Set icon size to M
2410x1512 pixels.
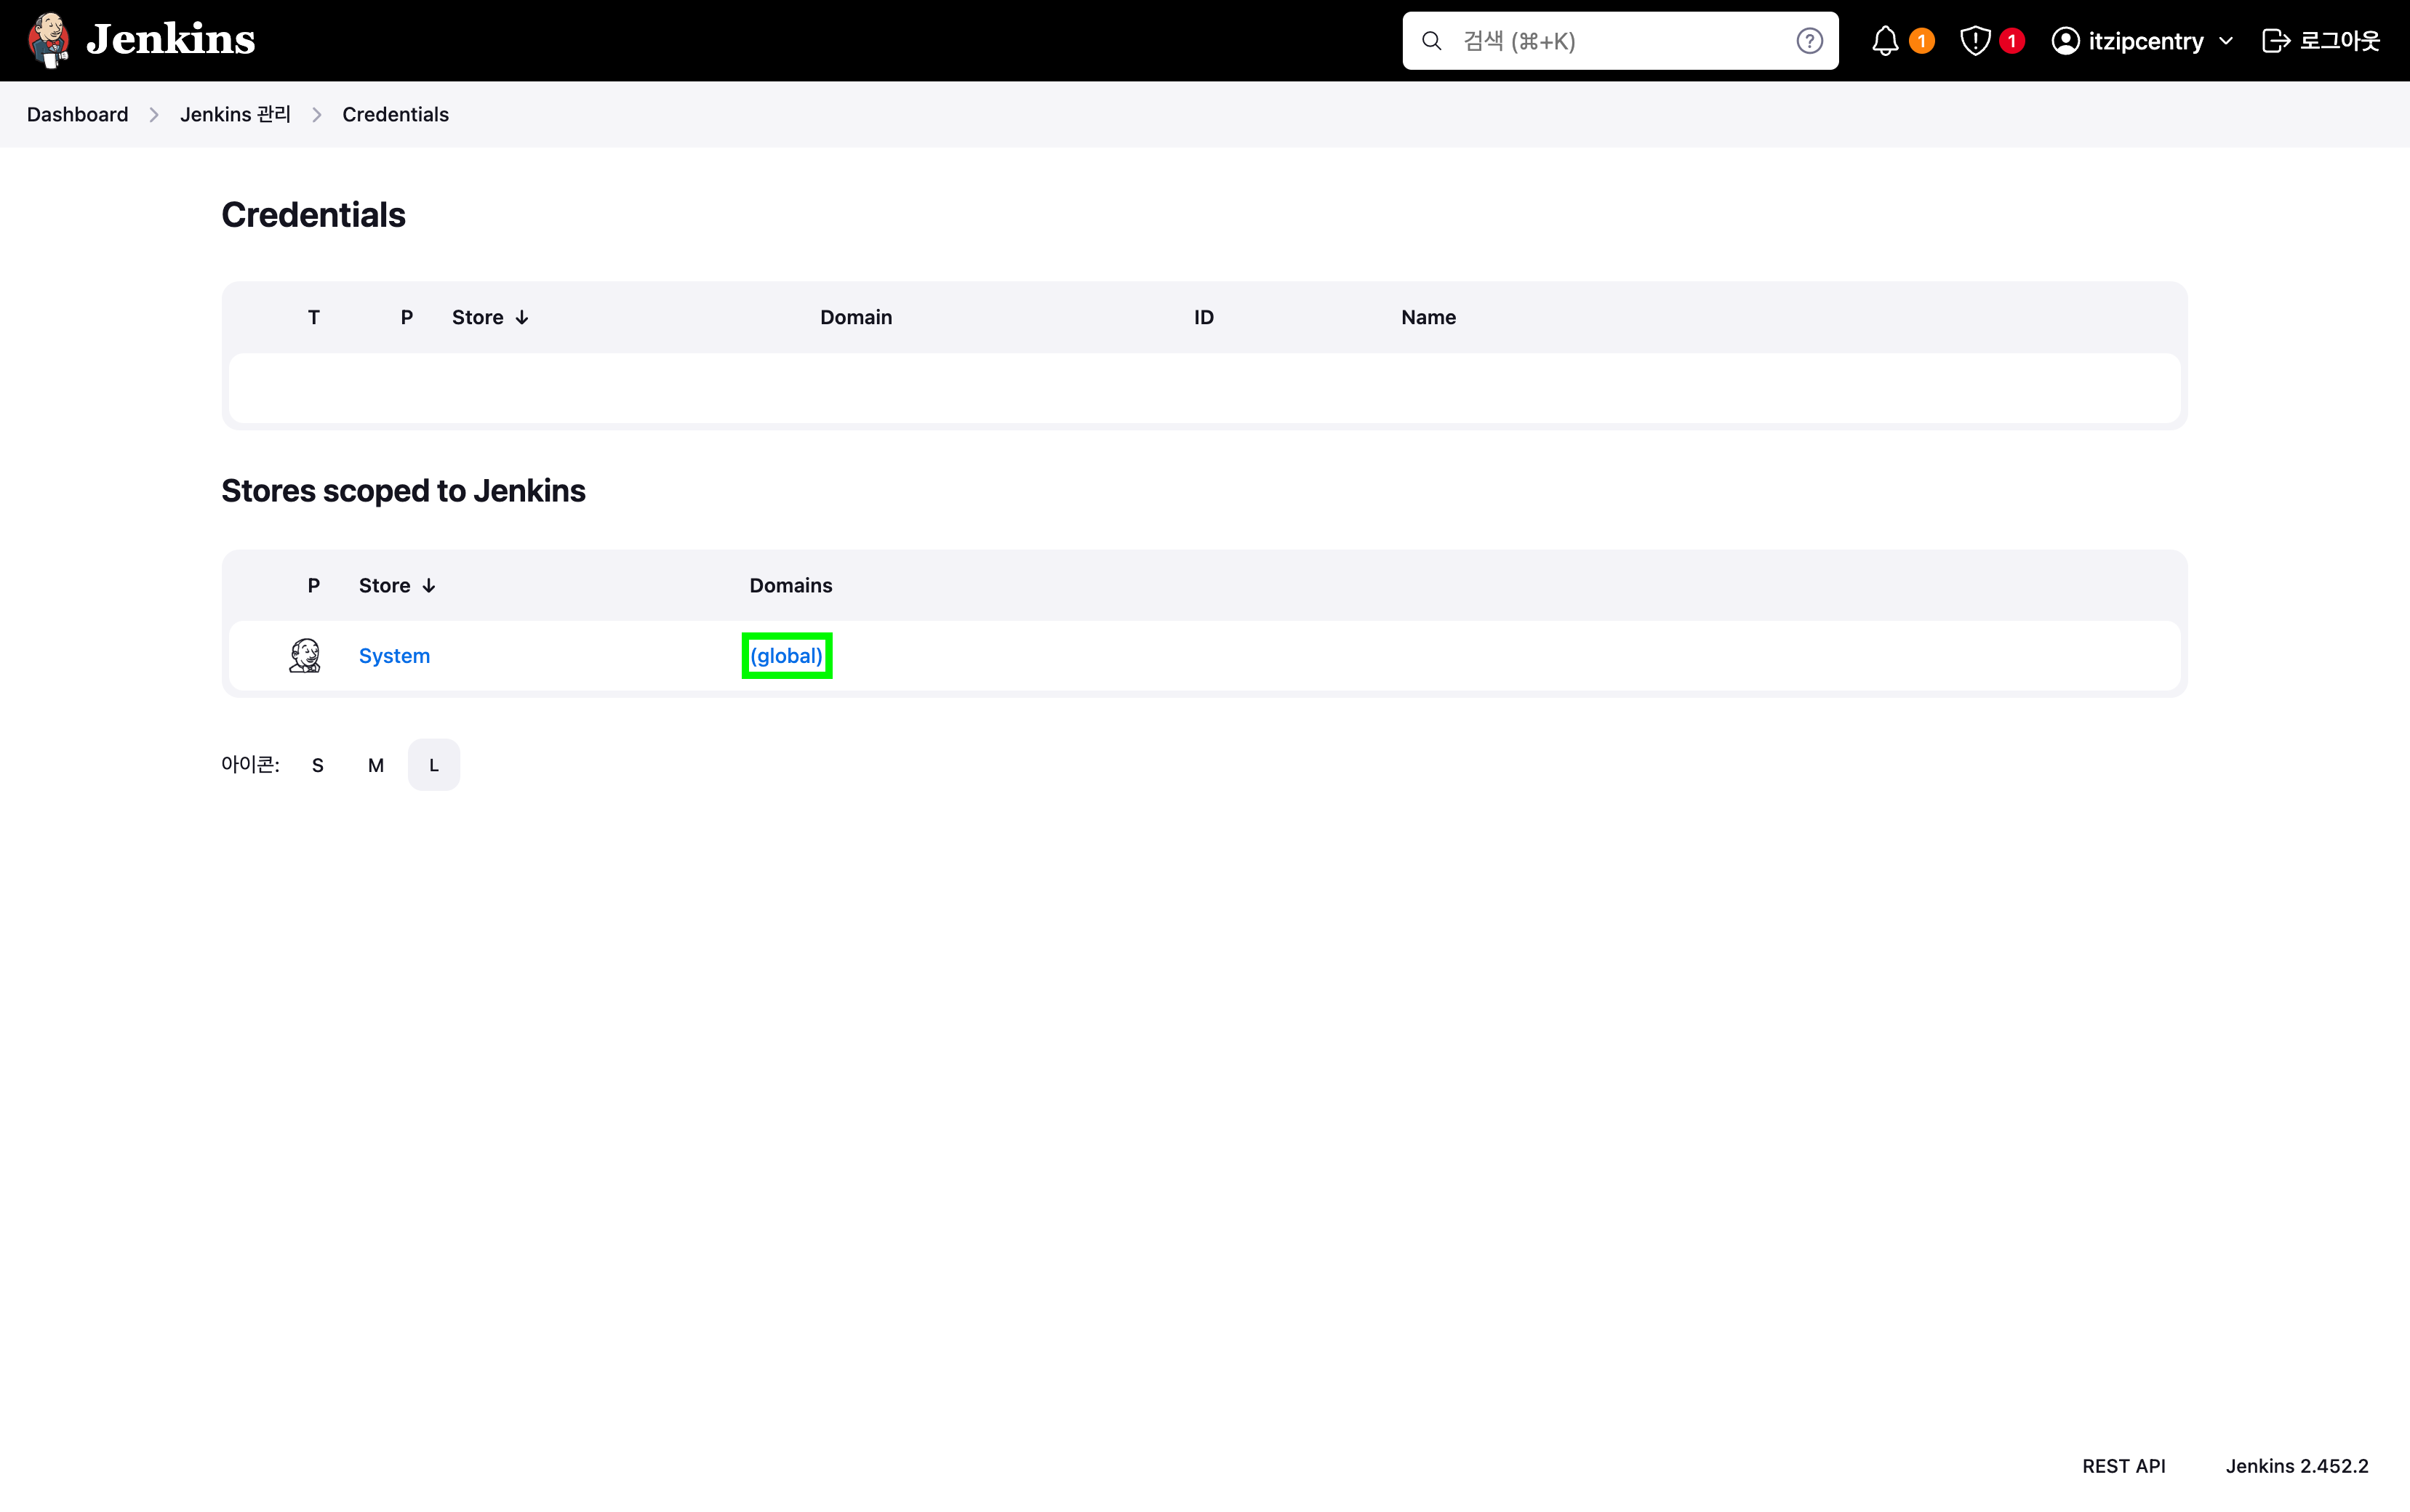pos(375,765)
